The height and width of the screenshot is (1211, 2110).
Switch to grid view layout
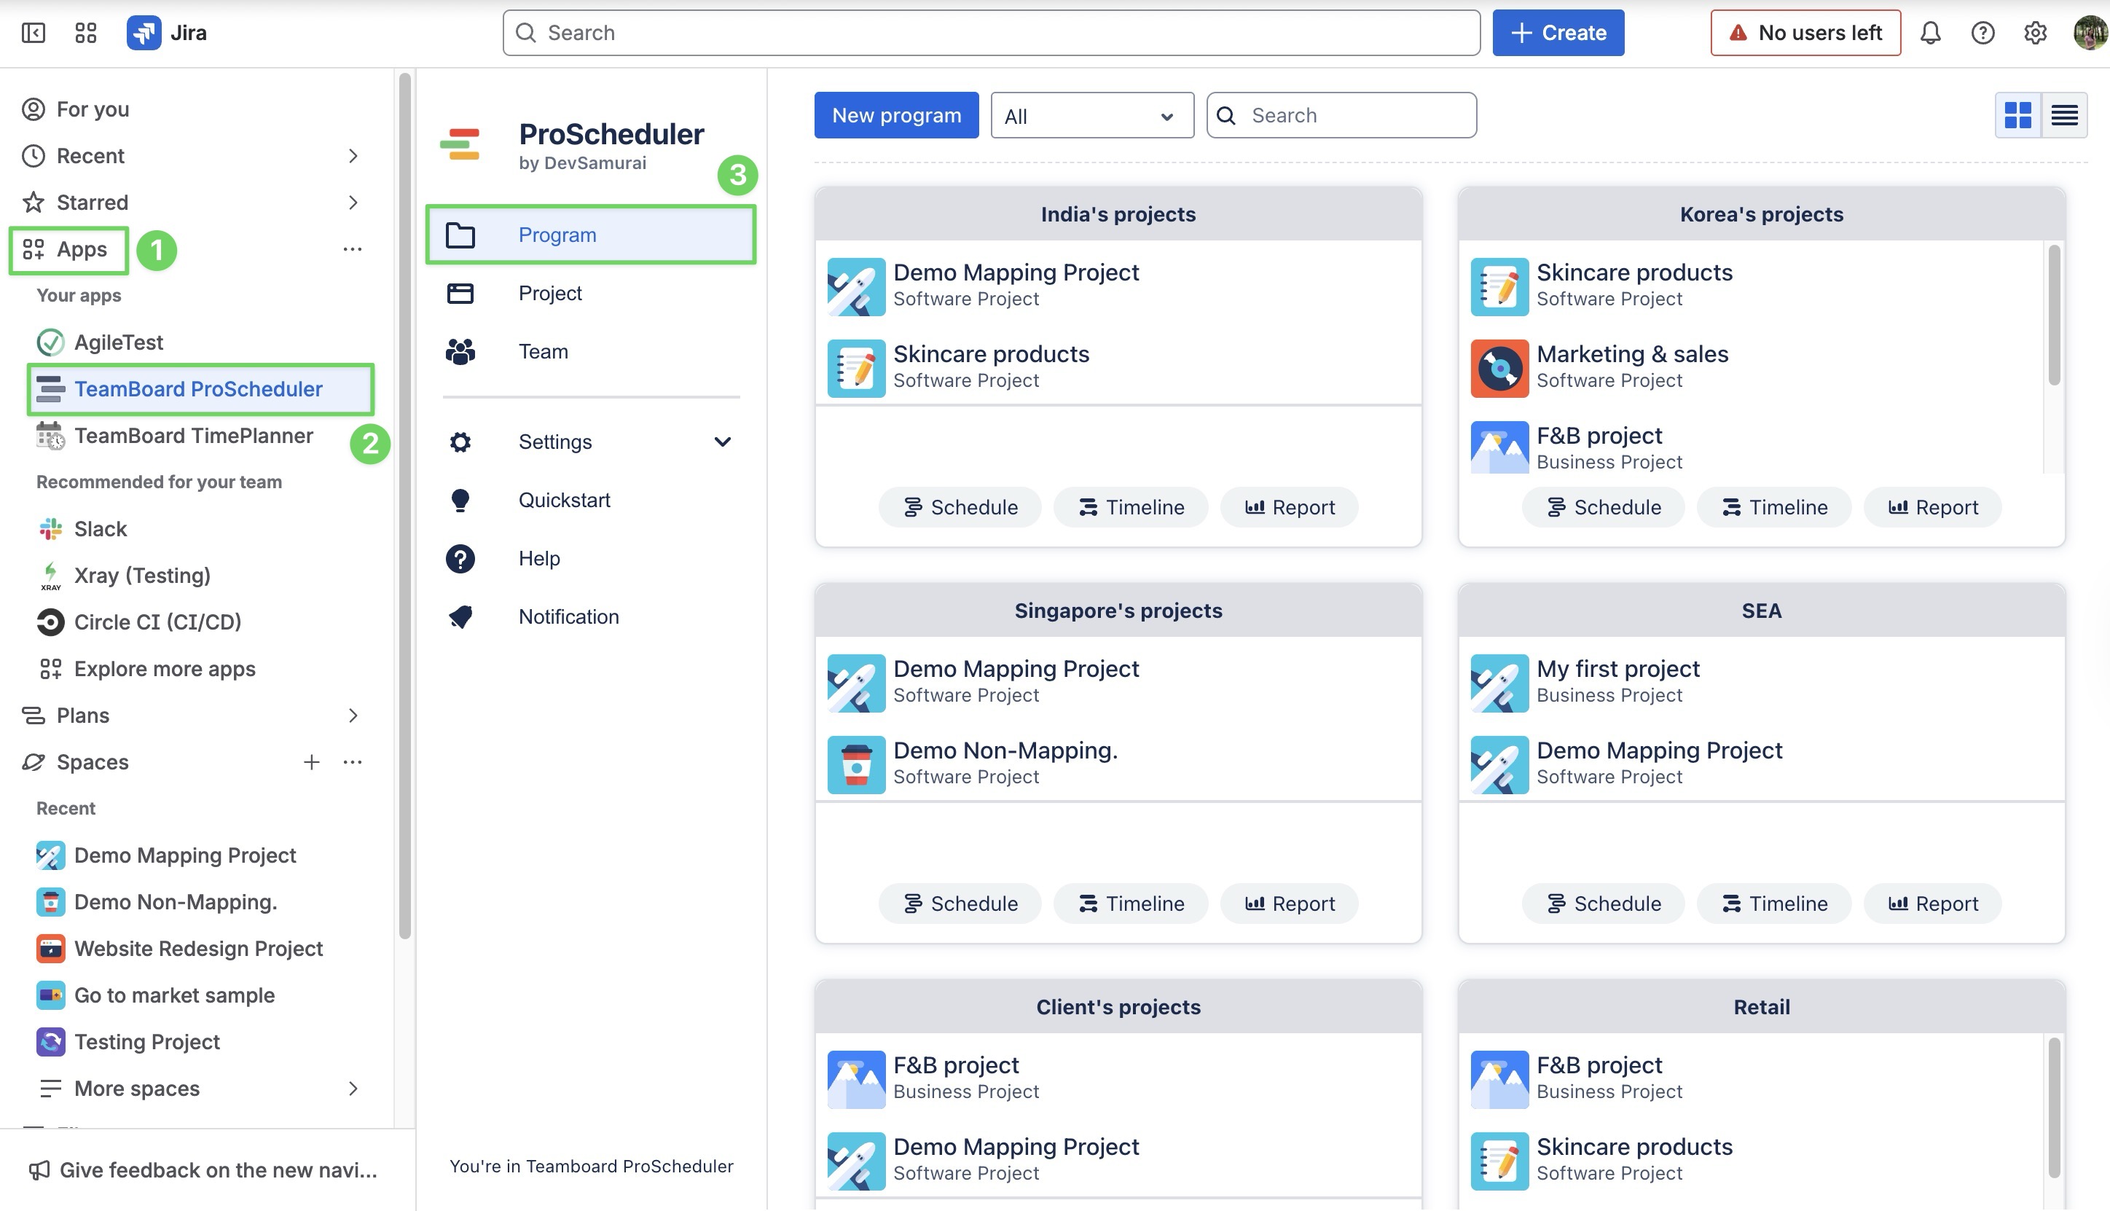tap(2017, 115)
